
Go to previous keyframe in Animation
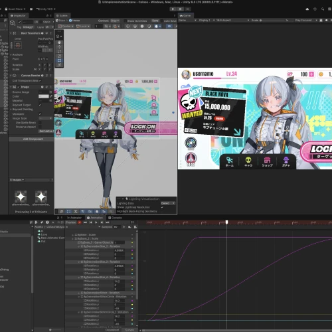pos(91,222)
